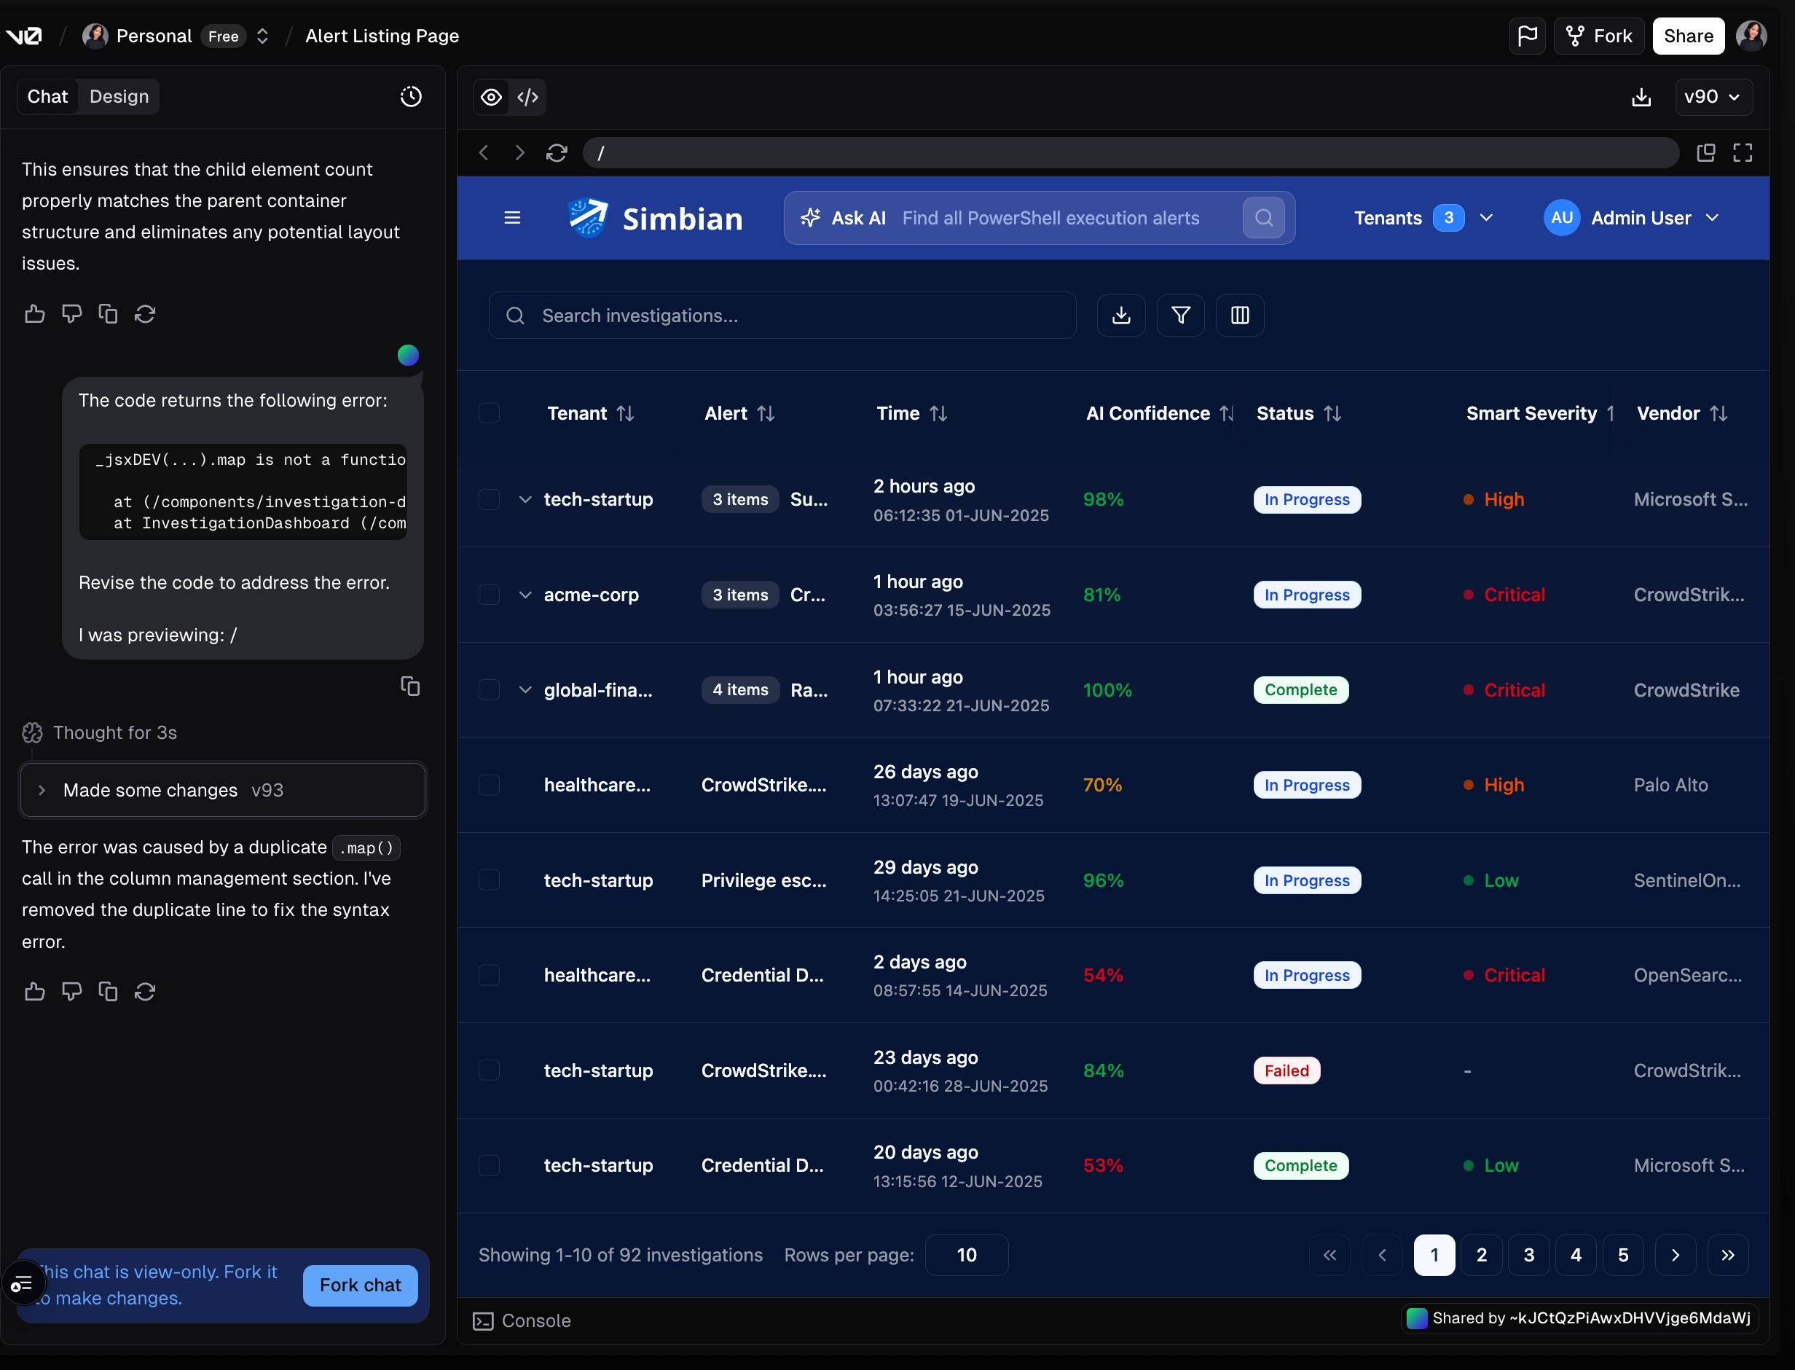Click the export download icon beside search

[x=1121, y=316]
